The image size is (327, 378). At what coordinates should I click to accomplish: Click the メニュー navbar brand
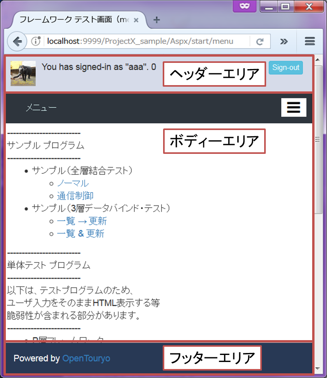tap(41, 108)
